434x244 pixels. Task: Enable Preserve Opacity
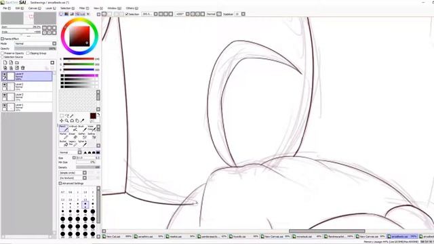click(x=2, y=53)
